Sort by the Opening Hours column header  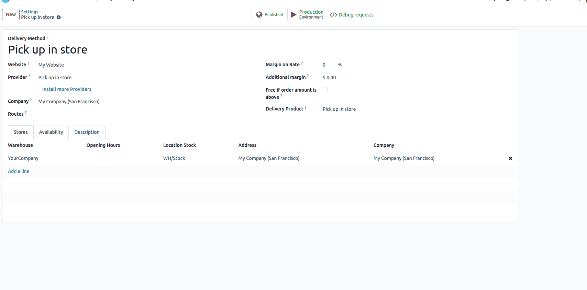click(103, 145)
